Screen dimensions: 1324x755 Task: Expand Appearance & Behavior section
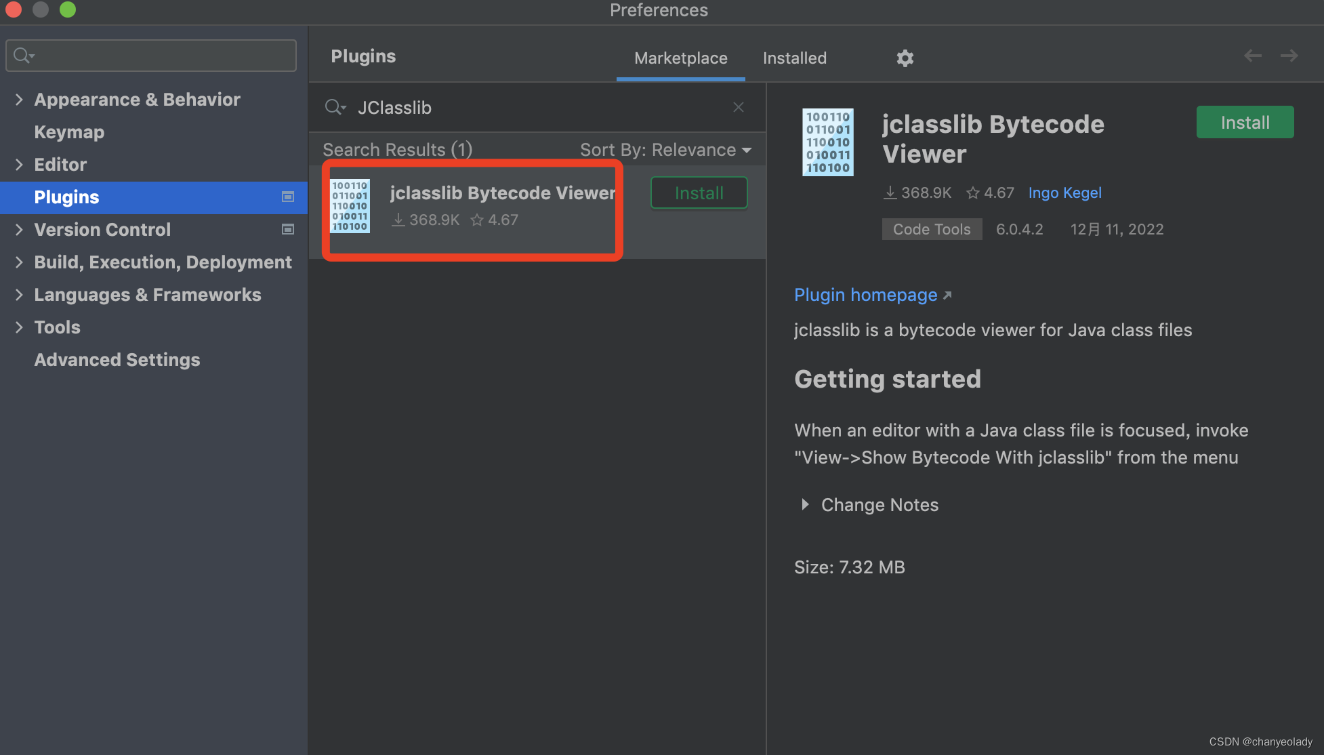[19, 100]
